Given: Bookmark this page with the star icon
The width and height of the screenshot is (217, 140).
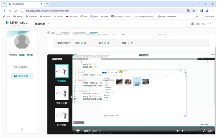Looking at the screenshot, I should tap(194, 10).
